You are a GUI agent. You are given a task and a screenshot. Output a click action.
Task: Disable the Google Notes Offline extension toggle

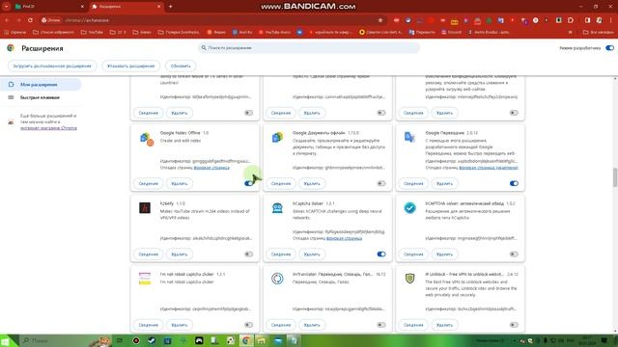pyautogui.click(x=249, y=183)
